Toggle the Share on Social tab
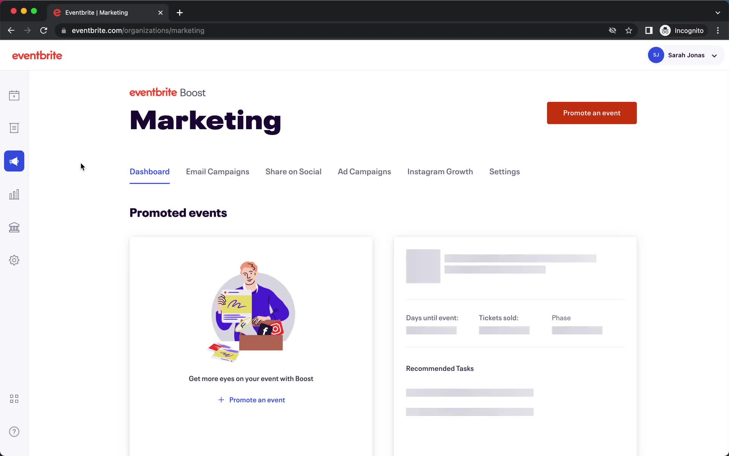This screenshot has width=729, height=456. tap(293, 171)
